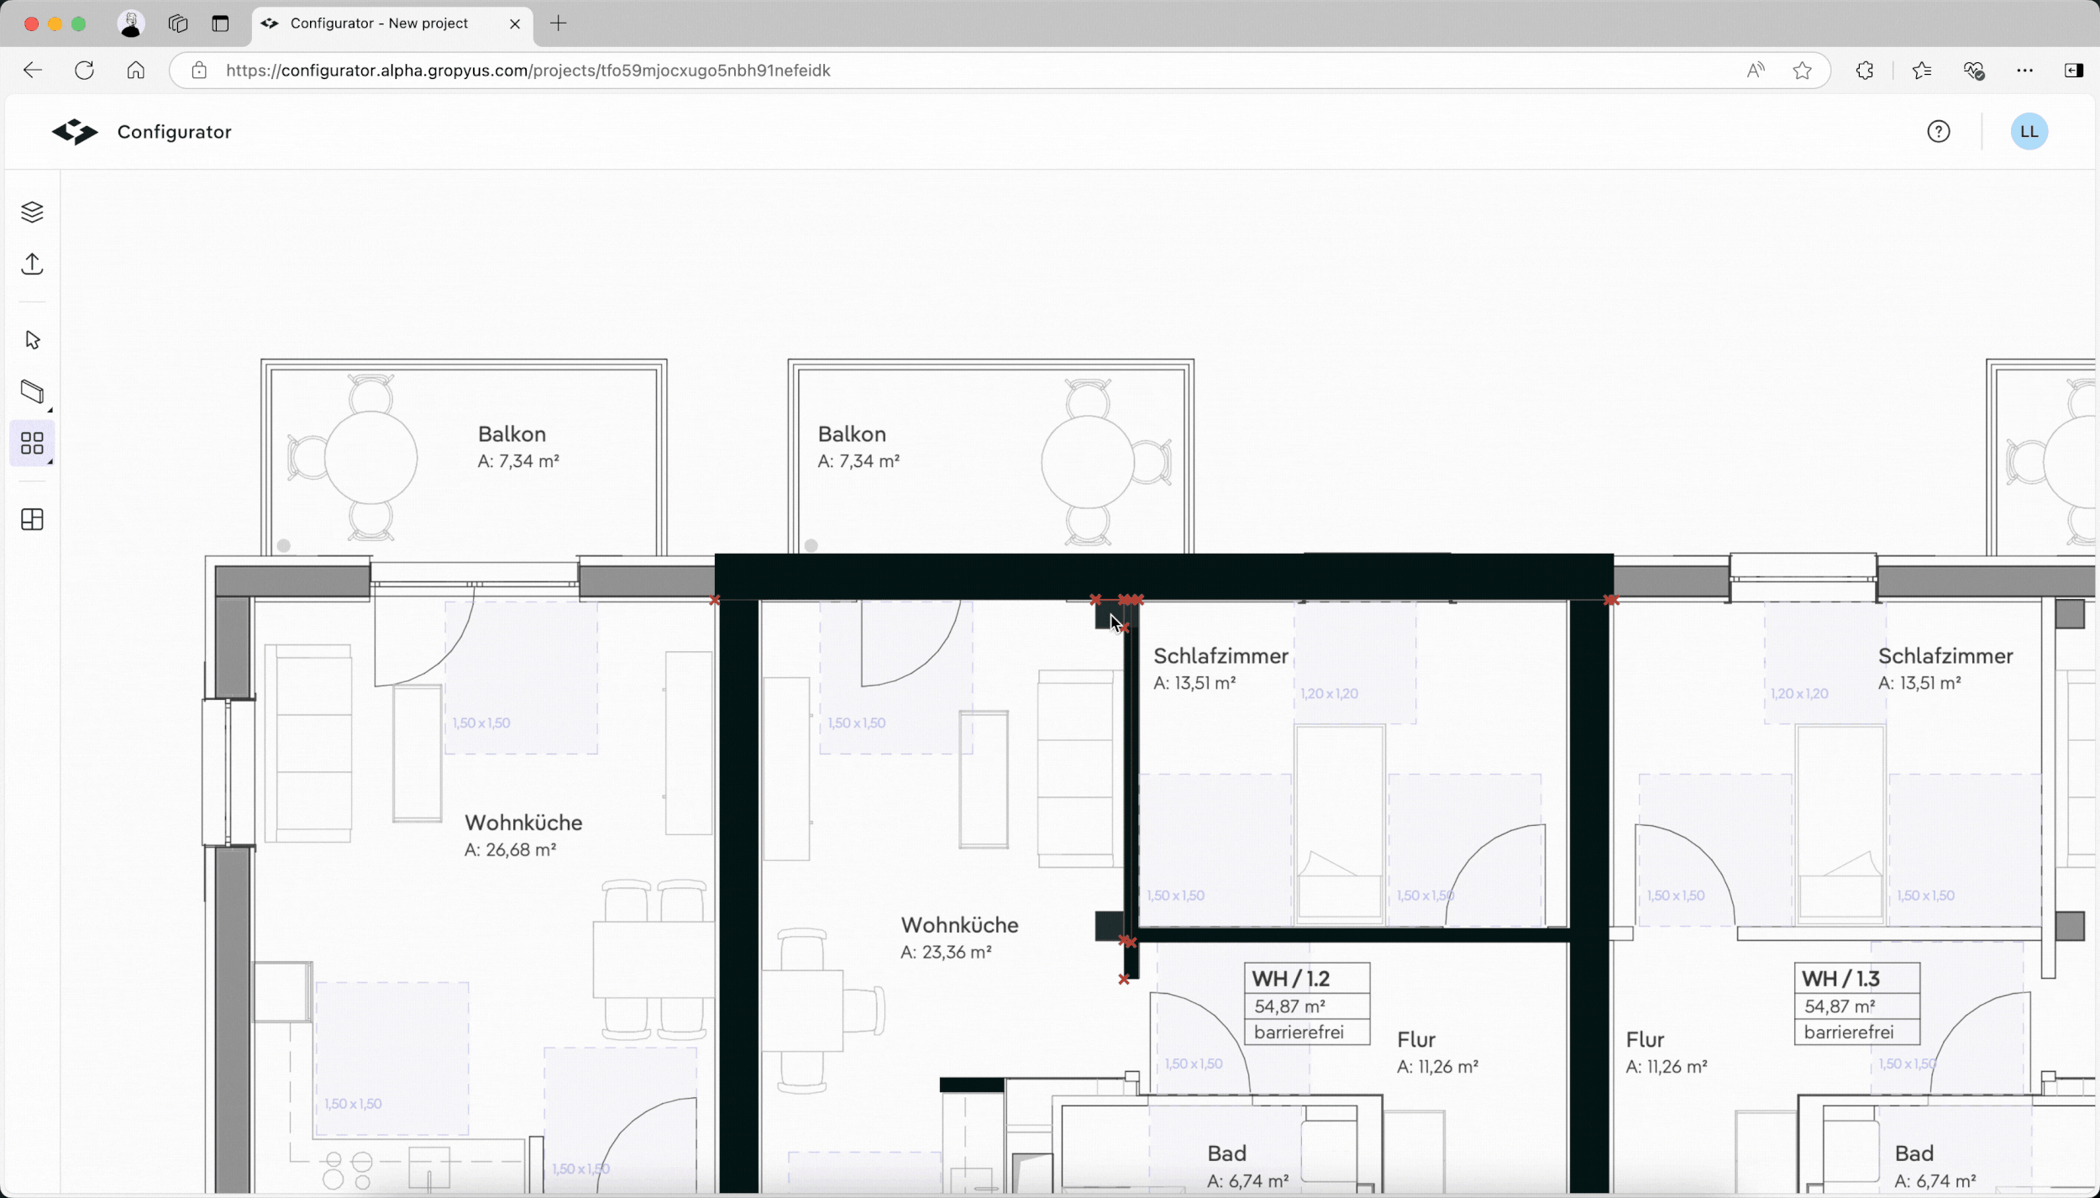Image resolution: width=2100 pixels, height=1198 pixels.
Task: Open a new browser tab
Action: click(559, 24)
